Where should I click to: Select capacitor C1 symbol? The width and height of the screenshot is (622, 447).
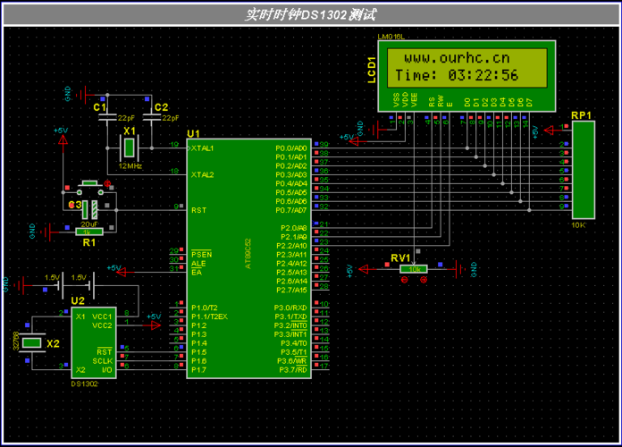[107, 117]
